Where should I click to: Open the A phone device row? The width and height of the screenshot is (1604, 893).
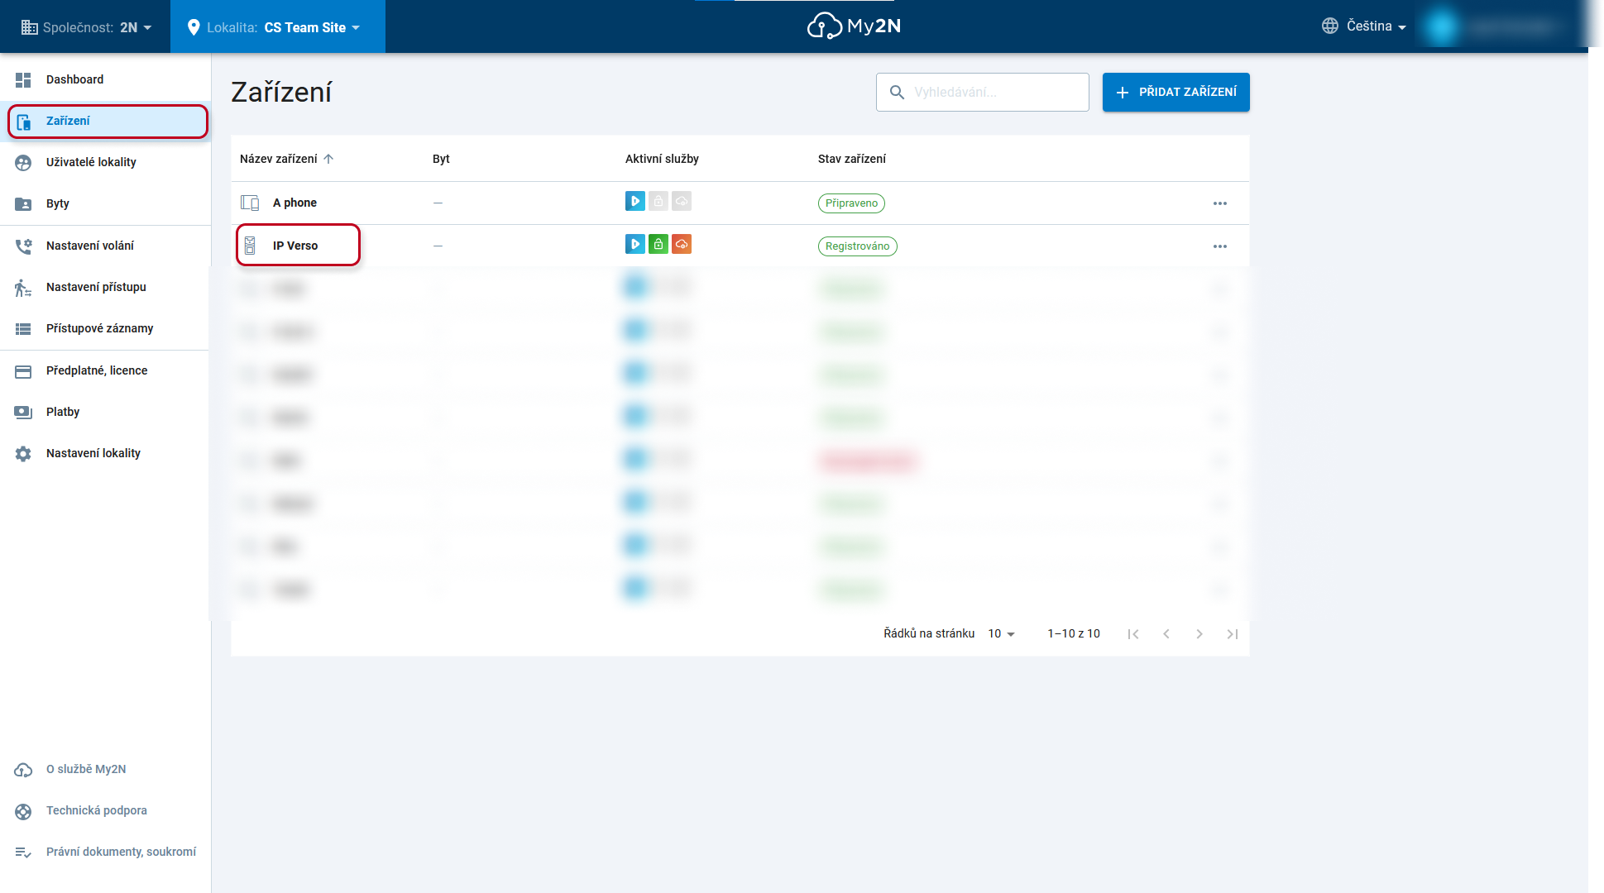point(740,203)
